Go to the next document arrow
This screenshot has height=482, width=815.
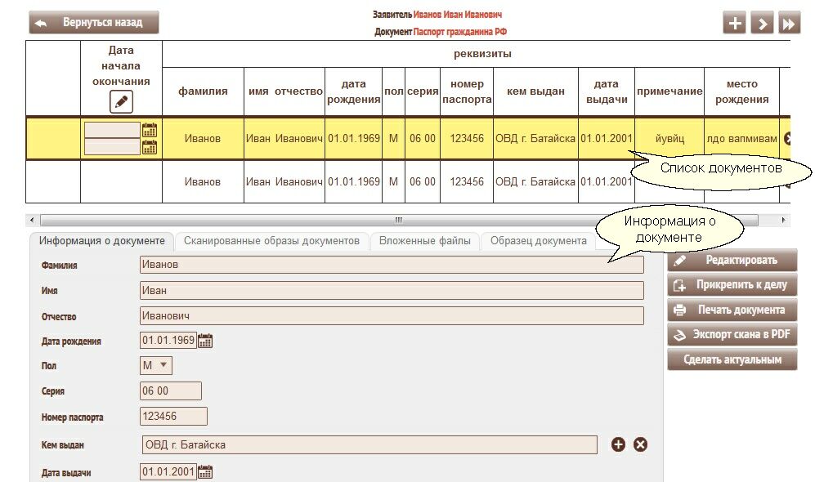tap(762, 24)
